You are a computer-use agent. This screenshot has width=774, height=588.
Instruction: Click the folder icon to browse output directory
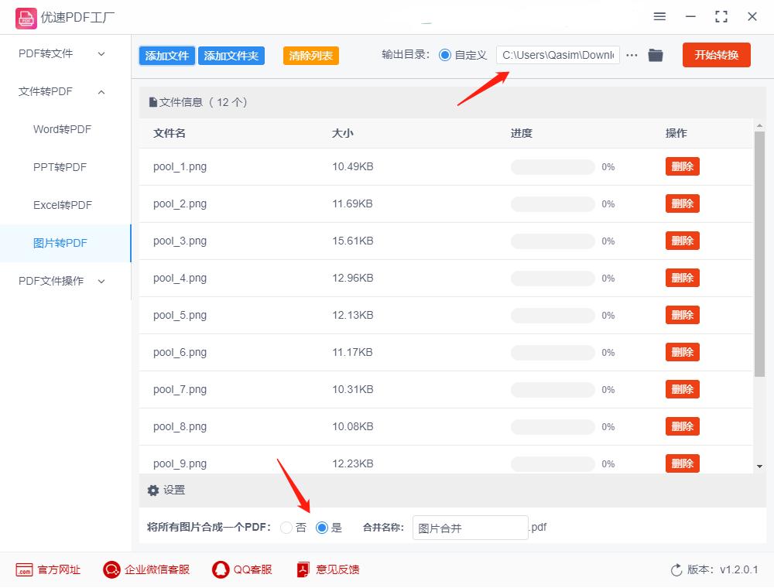click(655, 55)
